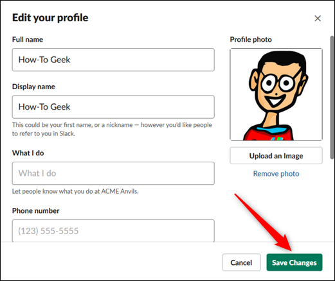Screen dimensions: 335x281
Task: Click the Phone number field
Action: [113, 230]
